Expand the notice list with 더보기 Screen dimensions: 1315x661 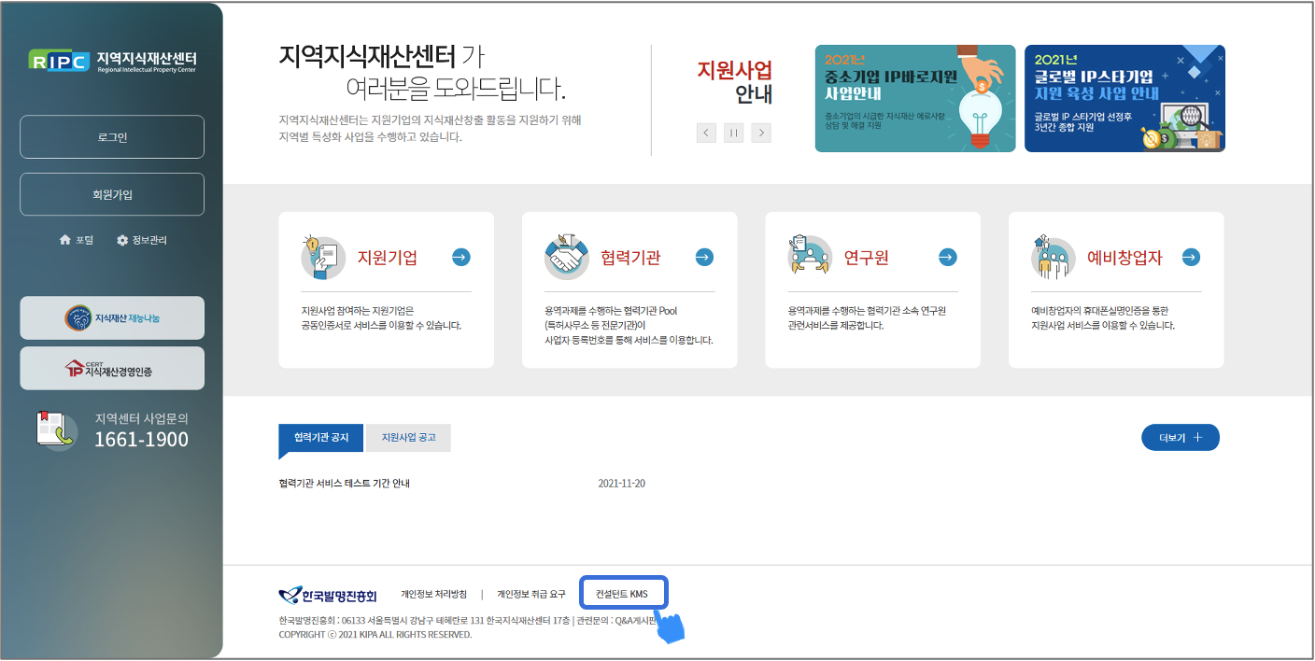pos(1180,437)
